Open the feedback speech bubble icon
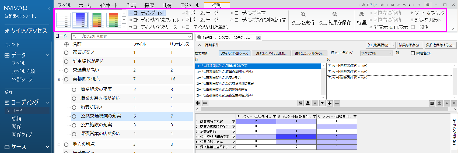The image size is (458, 153). click(428, 5)
